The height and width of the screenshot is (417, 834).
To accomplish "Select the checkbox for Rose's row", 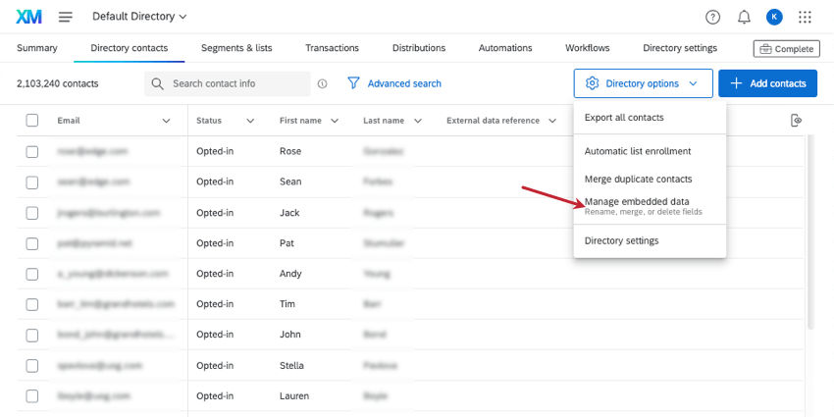I will tap(32, 152).
